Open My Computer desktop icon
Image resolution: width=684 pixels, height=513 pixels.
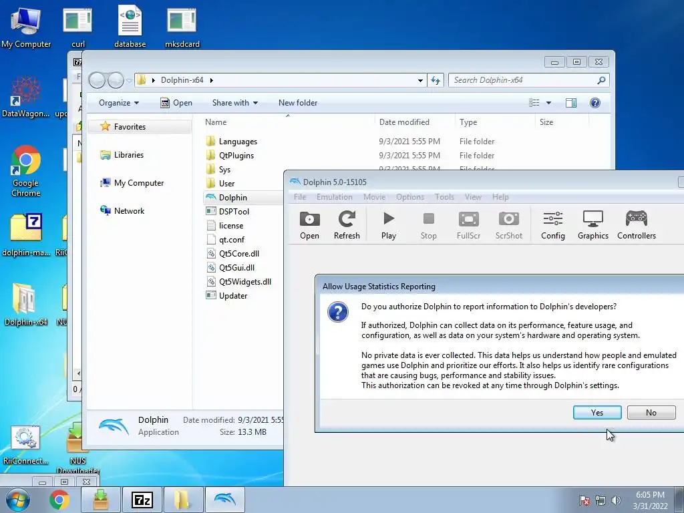[26, 27]
